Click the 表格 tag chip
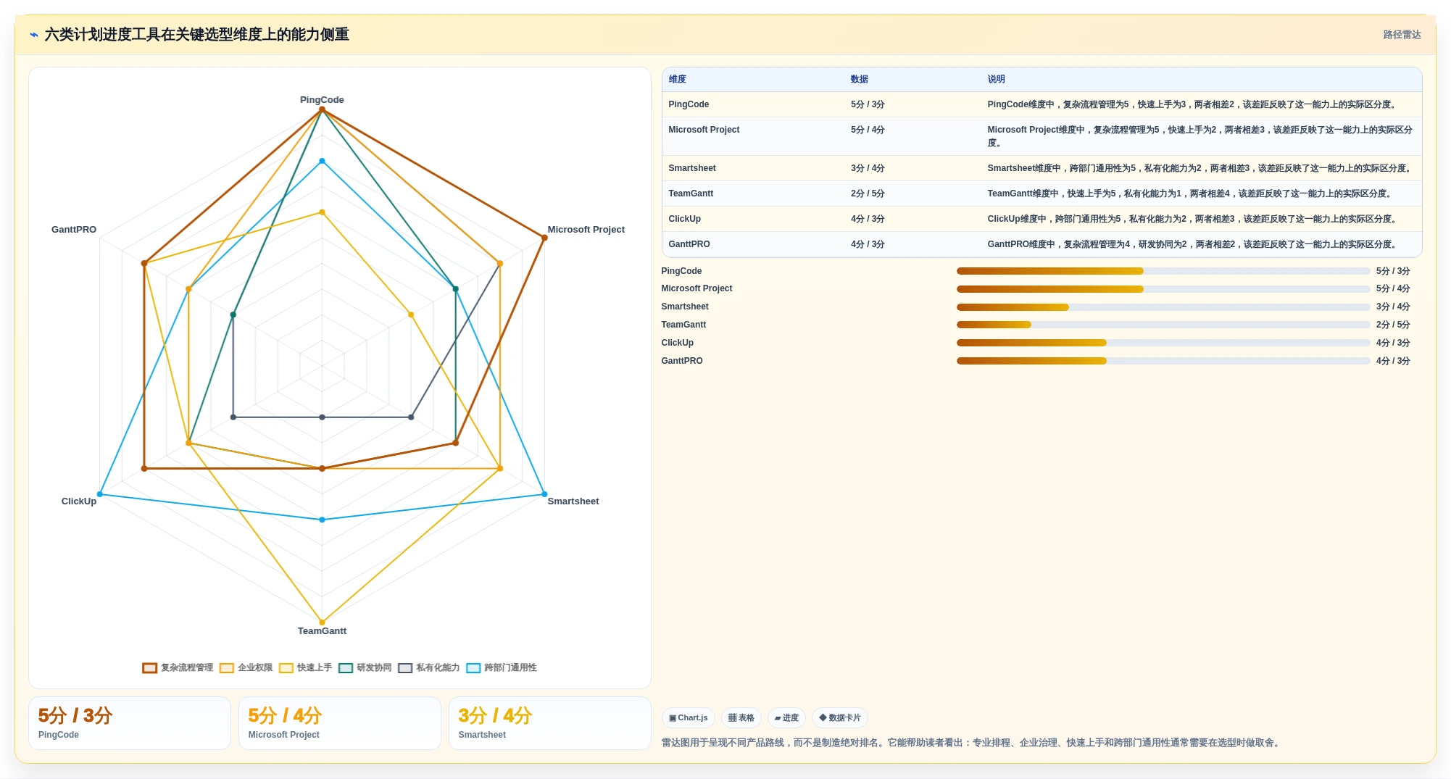The height and width of the screenshot is (779, 1451). coord(741,718)
